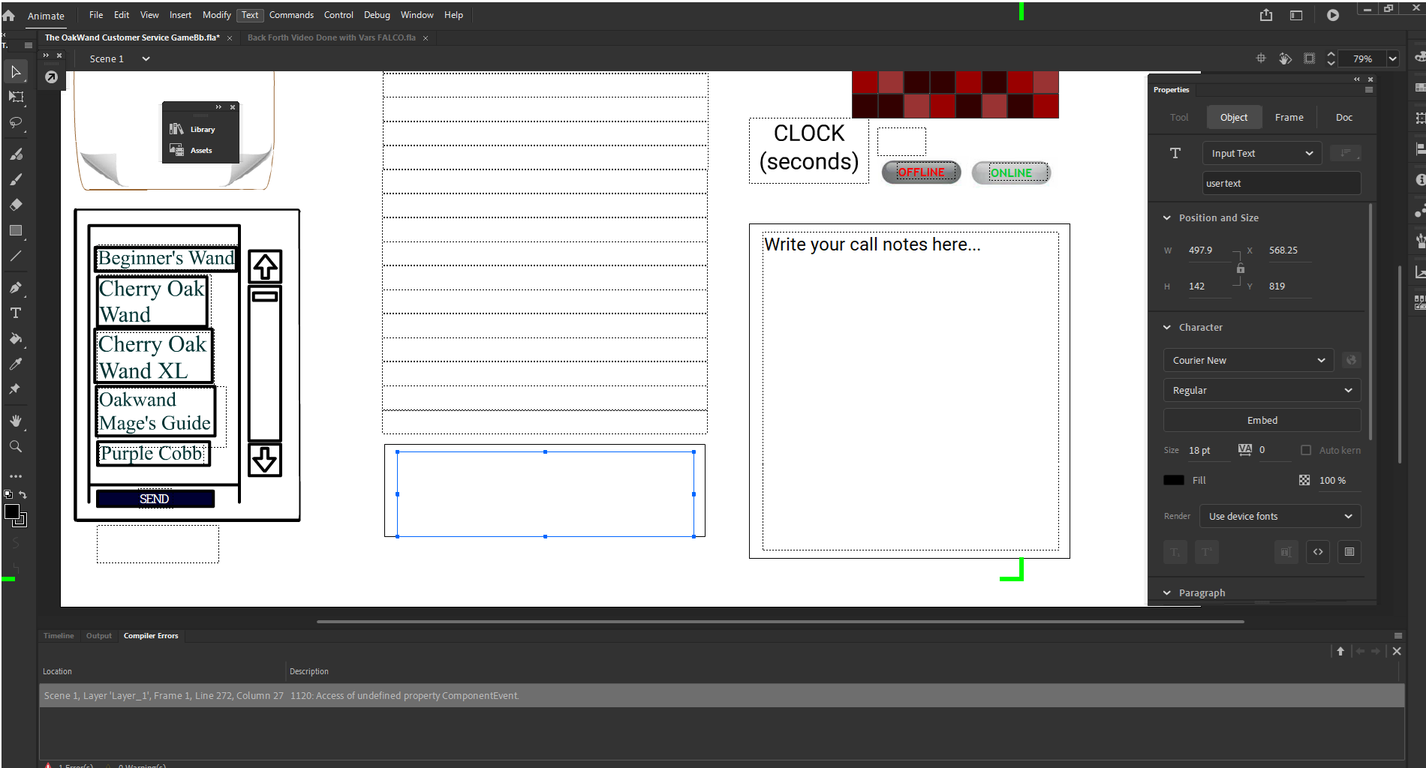Edit the usertext instance name field
1426x768 pixels.
point(1281,182)
